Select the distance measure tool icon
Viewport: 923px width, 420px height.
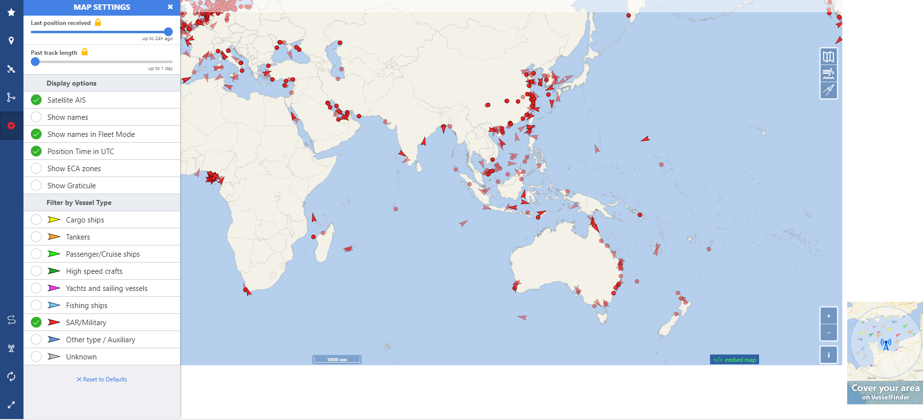829,90
